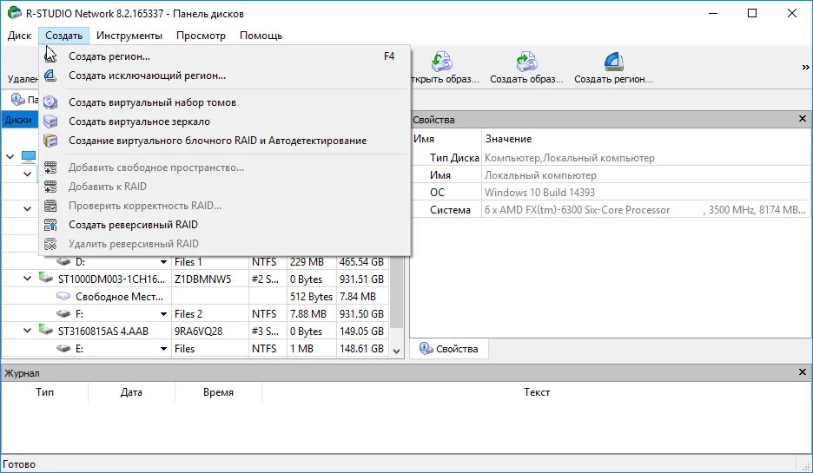This screenshot has height=473, width=813.
Task: Click the Files 2 label cell
Action: pyautogui.click(x=209, y=314)
